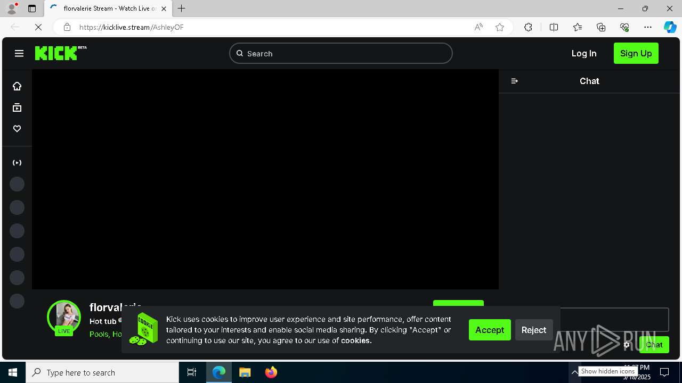The image size is (682, 383).
Task: Open Tab actions menu icon
Action: [32, 9]
